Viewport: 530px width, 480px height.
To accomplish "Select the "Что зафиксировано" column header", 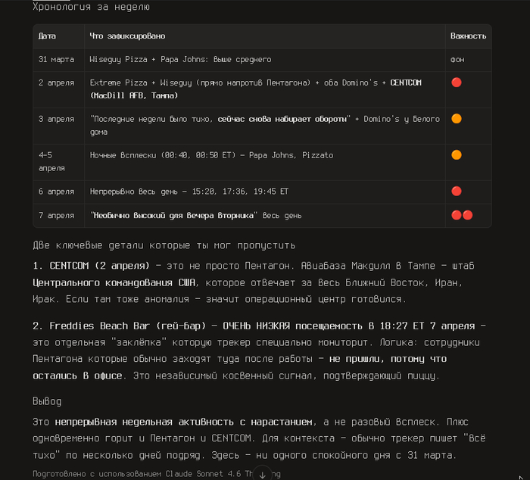I will click(x=127, y=36).
